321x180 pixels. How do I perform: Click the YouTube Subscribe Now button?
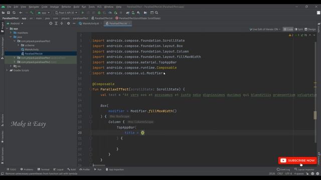pos(297,160)
